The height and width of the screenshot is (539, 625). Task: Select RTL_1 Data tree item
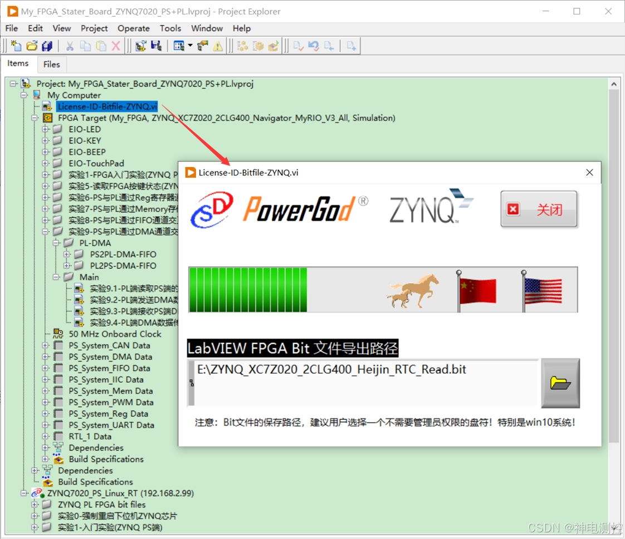[x=90, y=437]
